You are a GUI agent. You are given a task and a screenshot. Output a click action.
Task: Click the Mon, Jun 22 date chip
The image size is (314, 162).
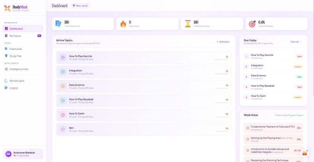pyautogui.click(x=80, y=5)
